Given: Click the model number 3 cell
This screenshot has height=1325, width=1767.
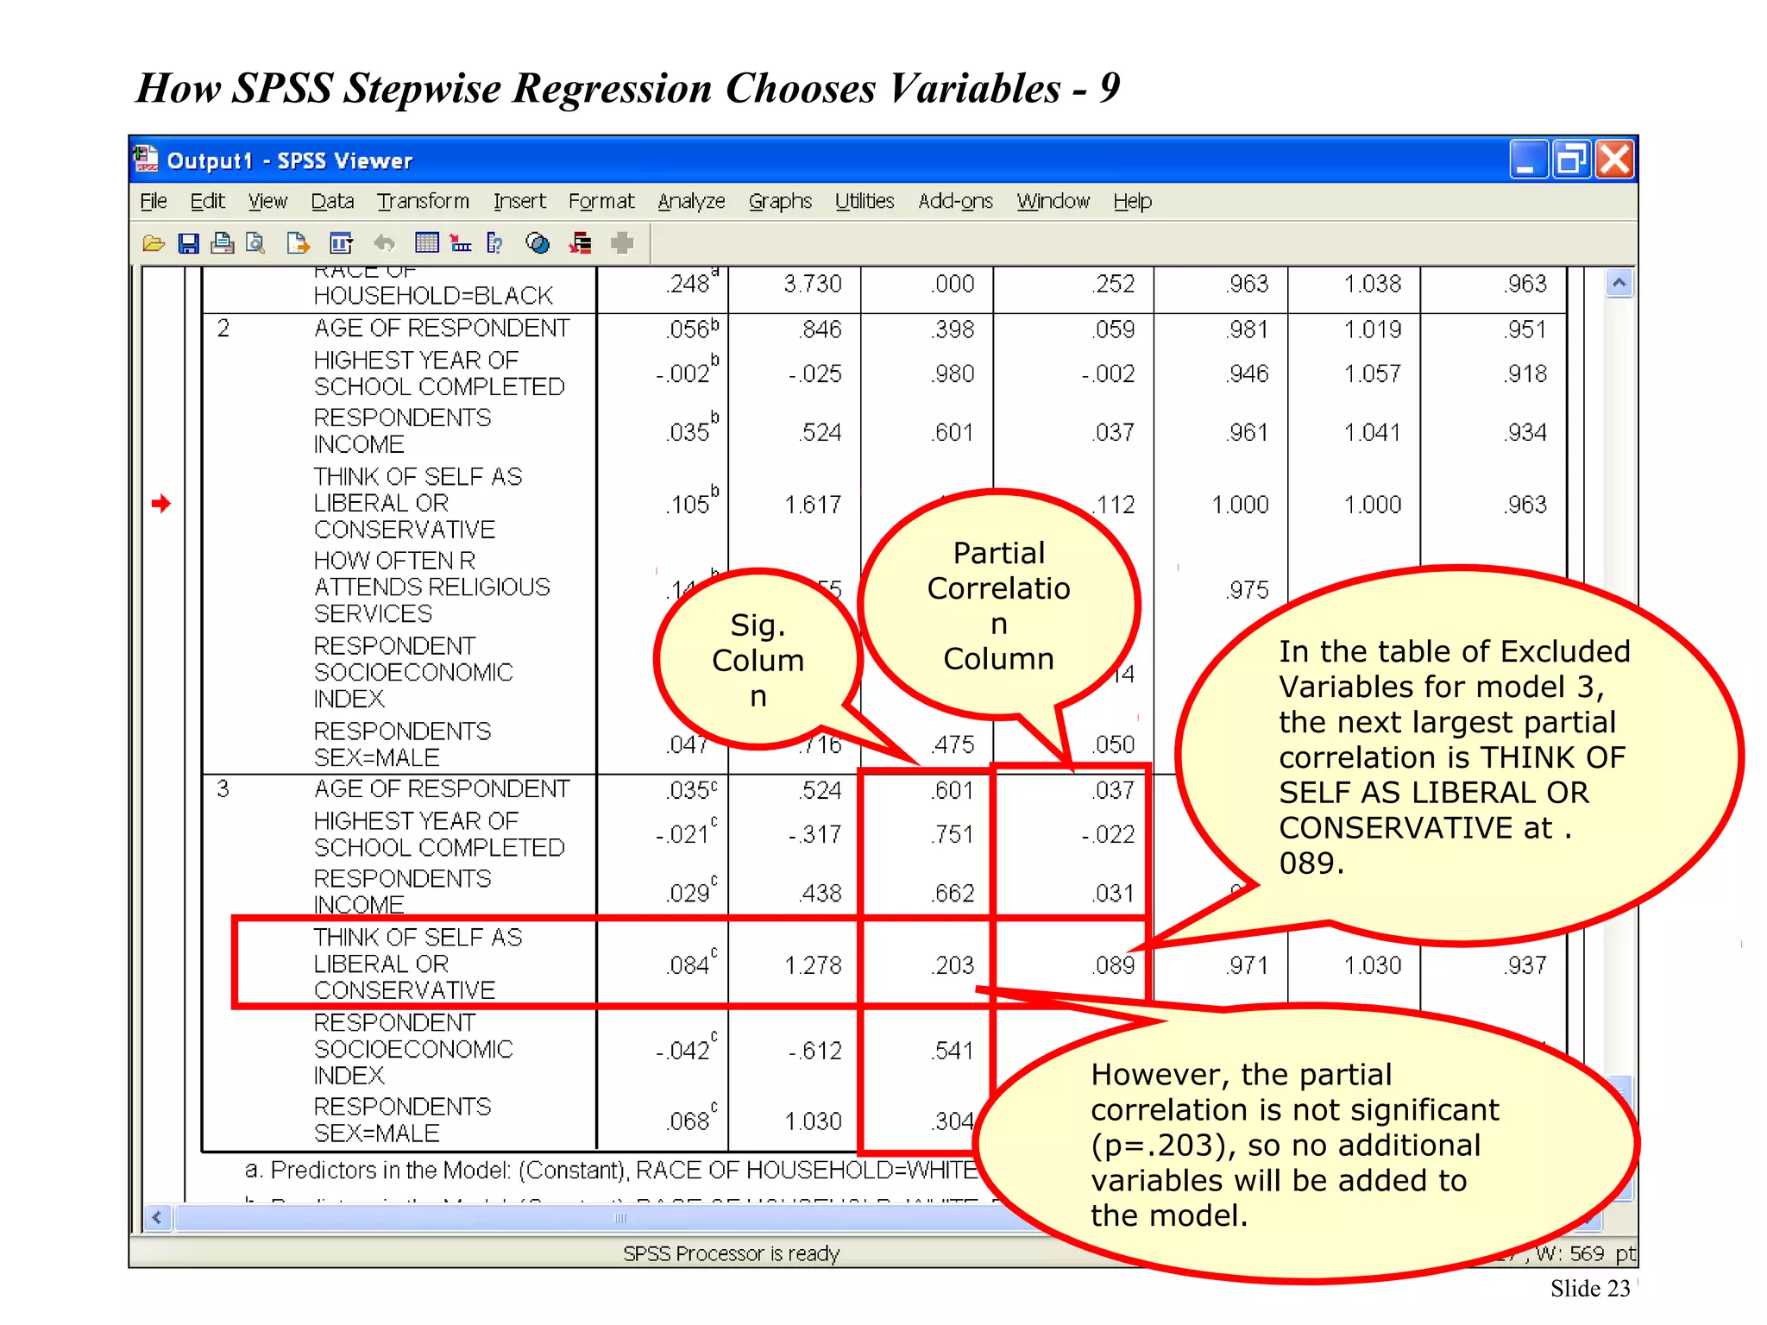Looking at the screenshot, I should 223,788.
